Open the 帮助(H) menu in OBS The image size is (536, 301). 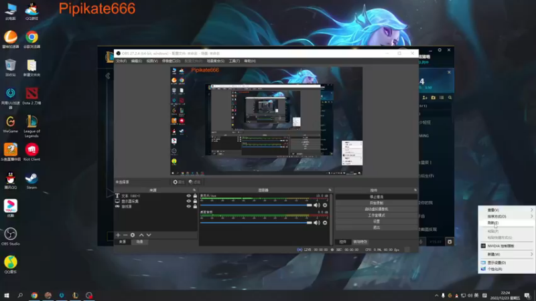(250, 61)
